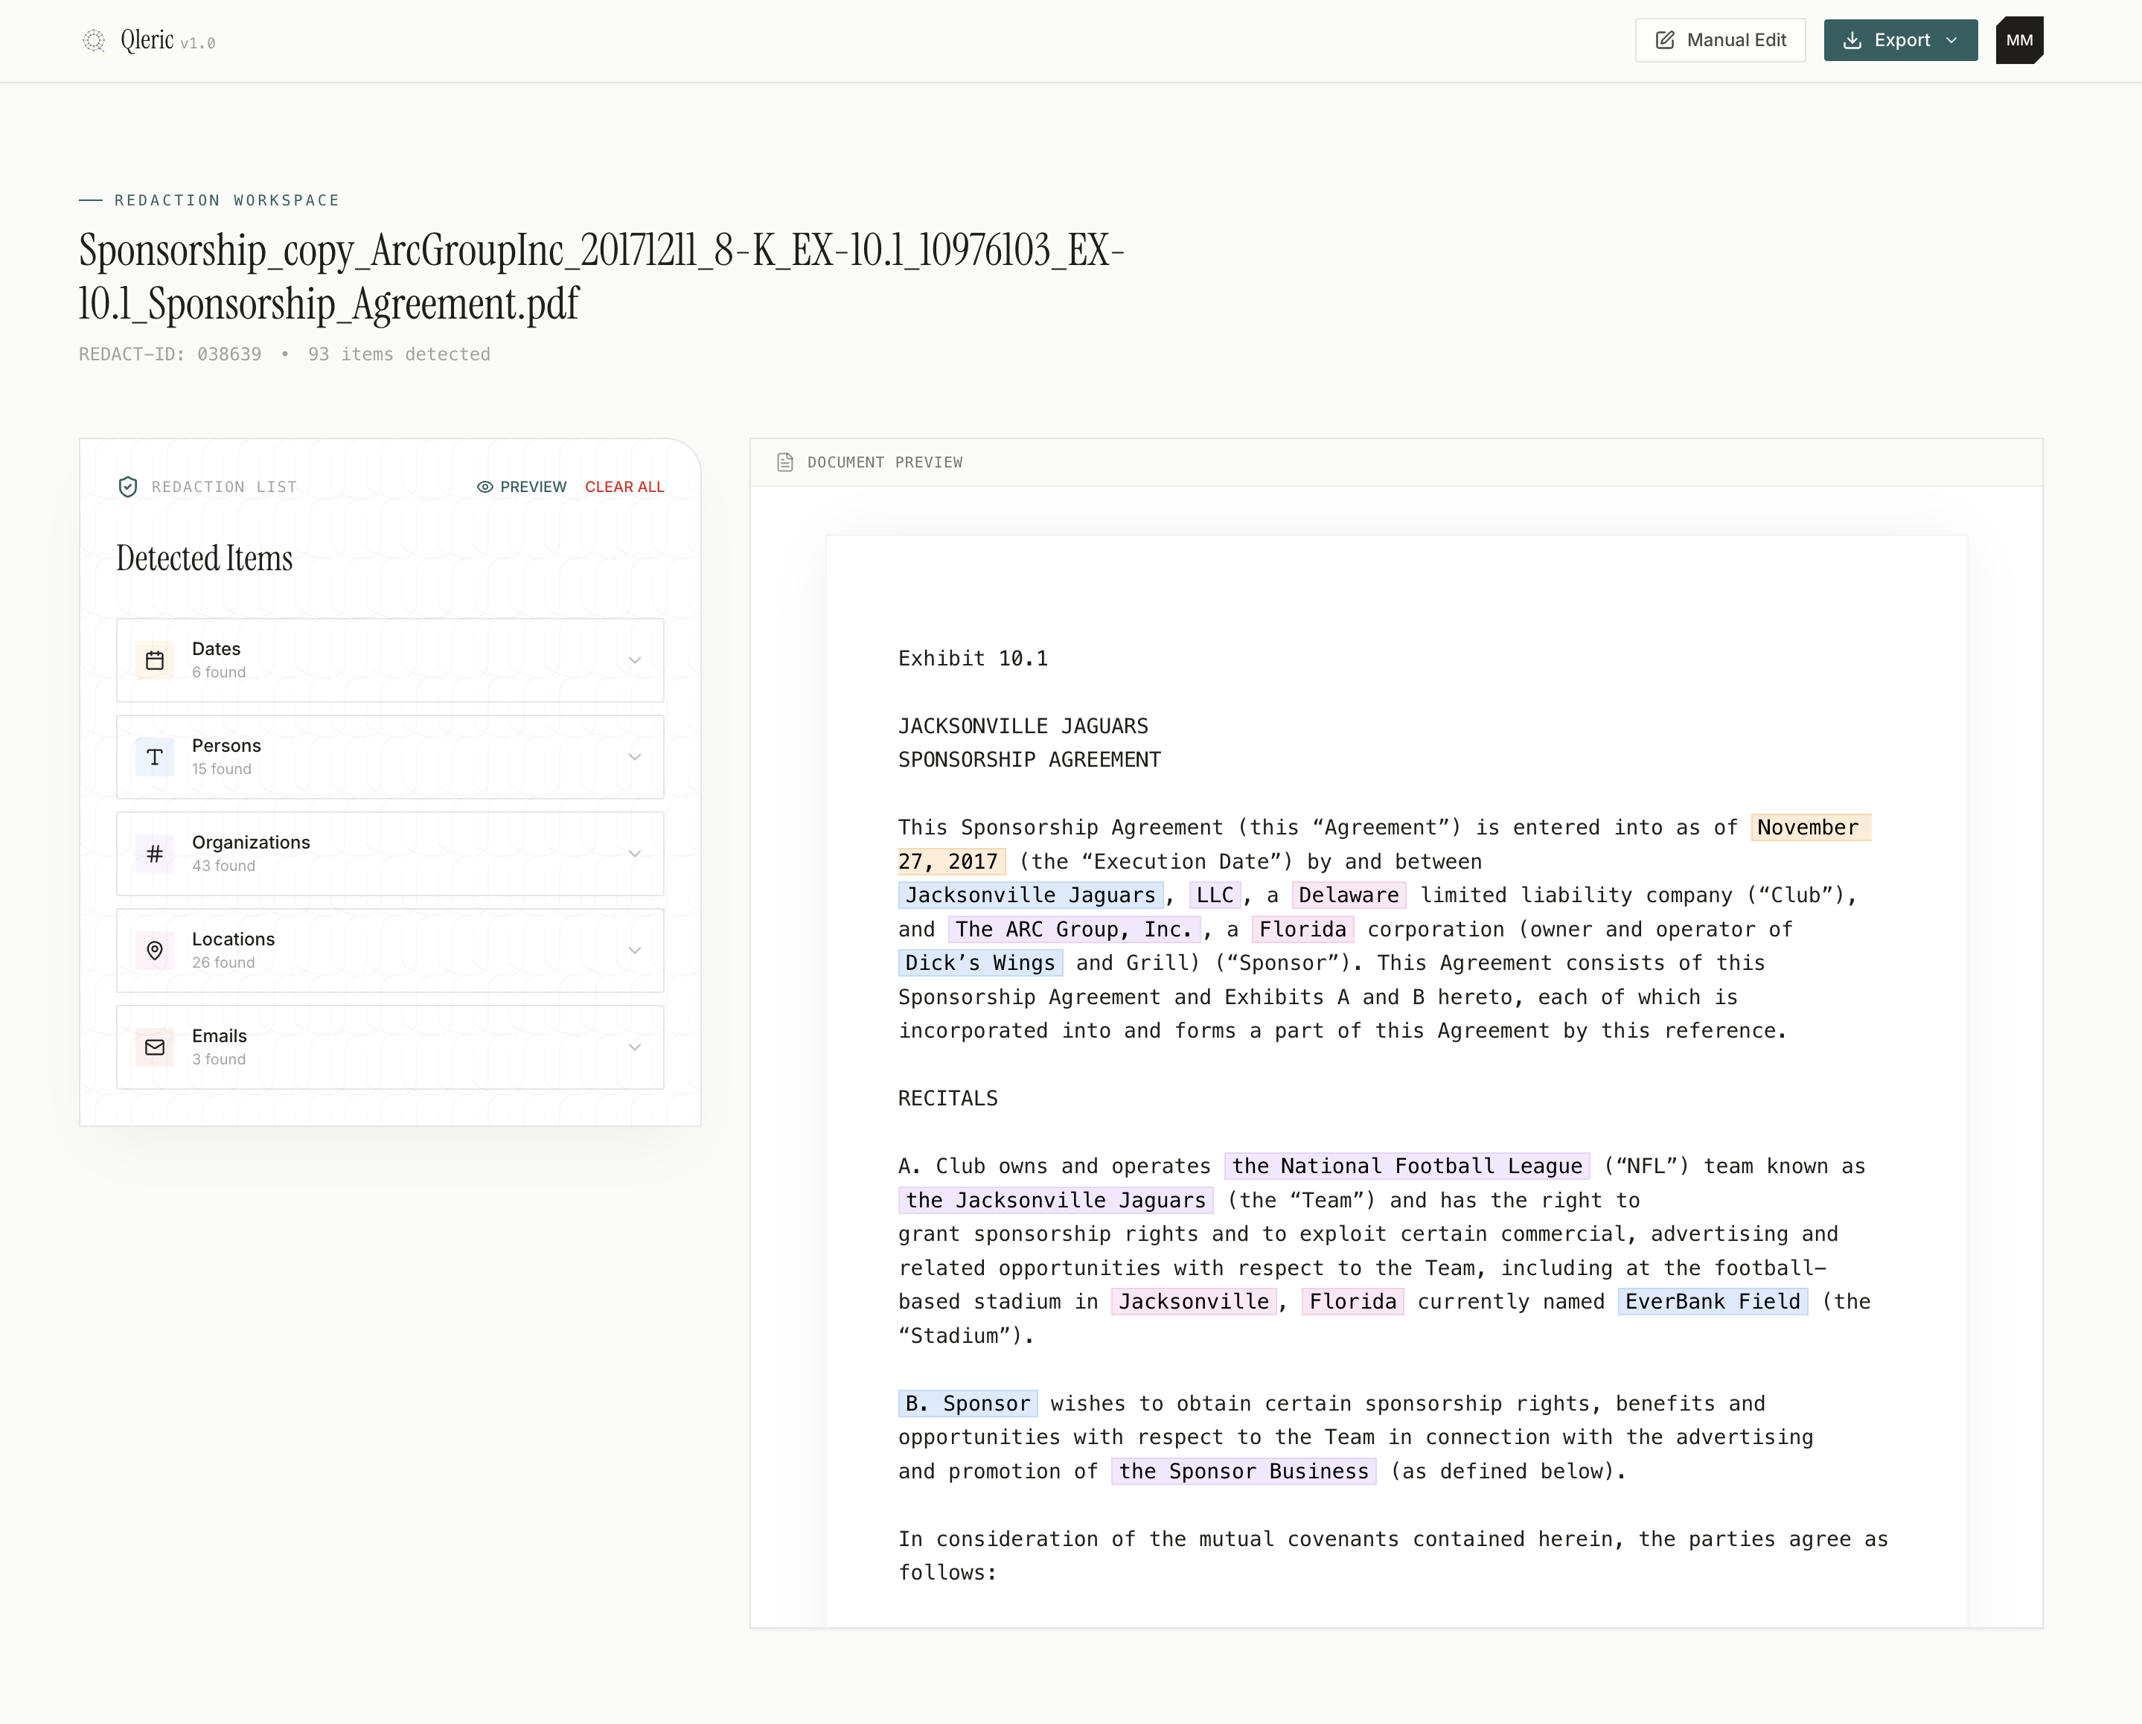Click the map pin Locations icon
Image resolution: width=2142 pixels, height=1724 pixels.
pyautogui.click(x=155, y=950)
